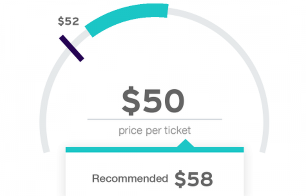The height and width of the screenshot is (196, 306).
Task: Click the "price per ticket" label
Action: (155, 131)
